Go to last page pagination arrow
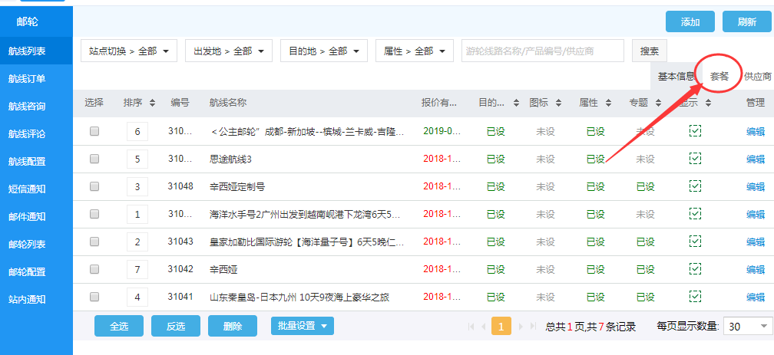774x355 pixels. click(532, 327)
